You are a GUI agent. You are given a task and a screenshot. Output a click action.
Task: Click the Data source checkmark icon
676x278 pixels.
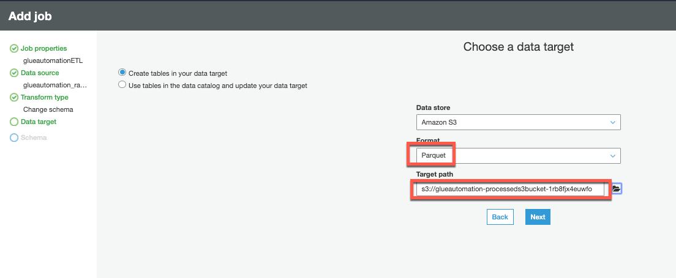point(14,73)
